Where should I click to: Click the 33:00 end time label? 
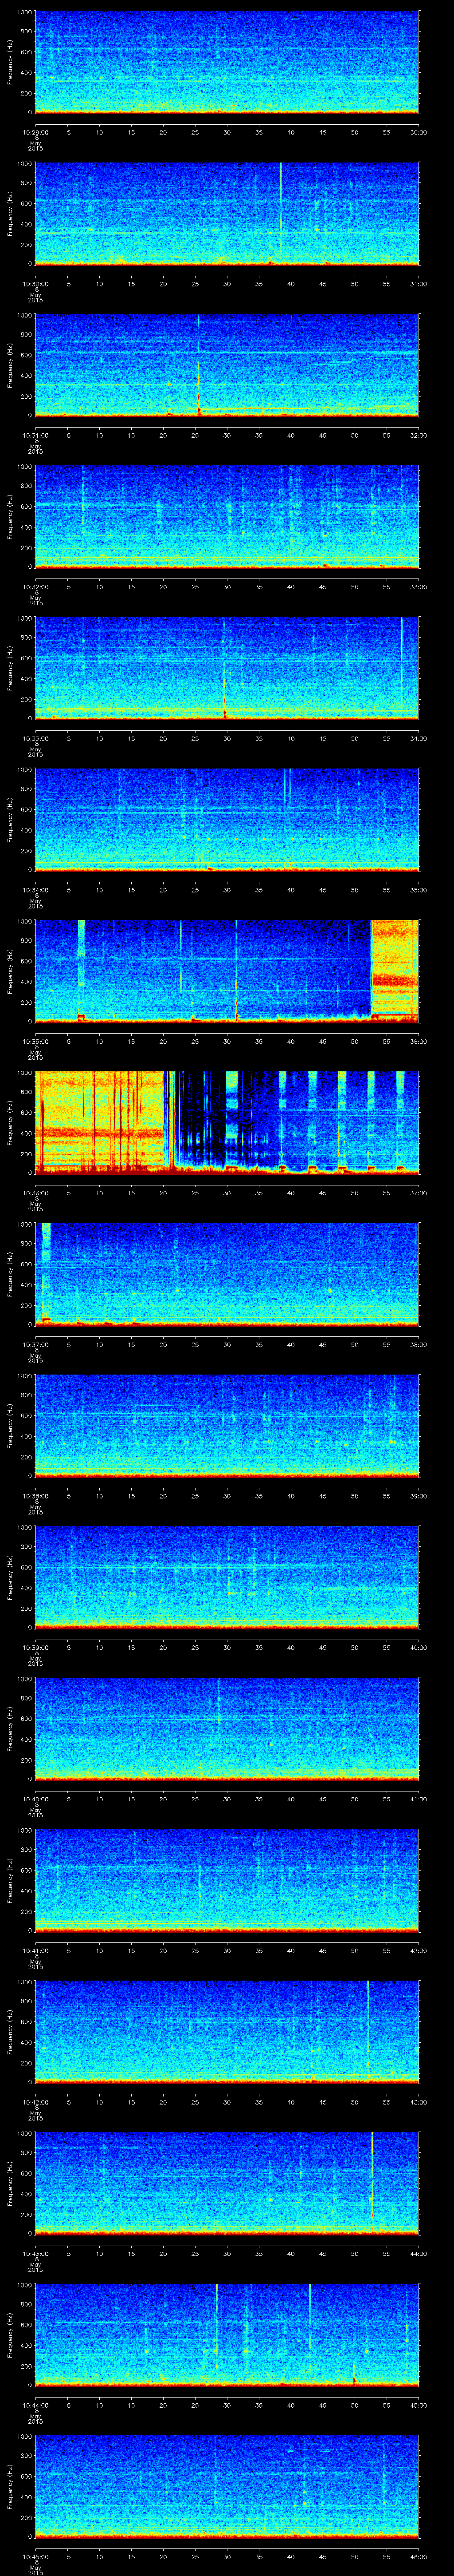pos(419,586)
